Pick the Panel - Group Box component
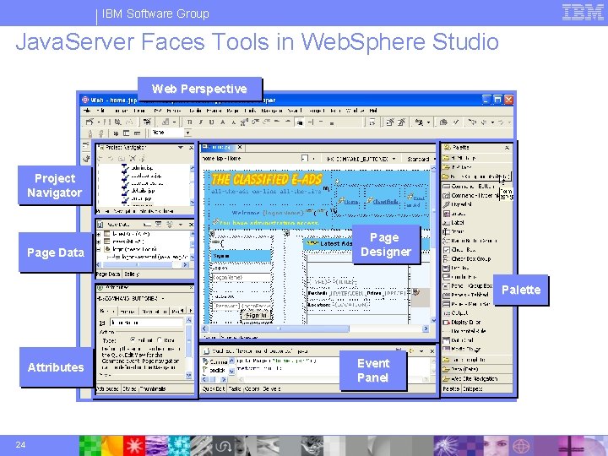This screenshot has height=456, width=608. (x=468, y=285)
